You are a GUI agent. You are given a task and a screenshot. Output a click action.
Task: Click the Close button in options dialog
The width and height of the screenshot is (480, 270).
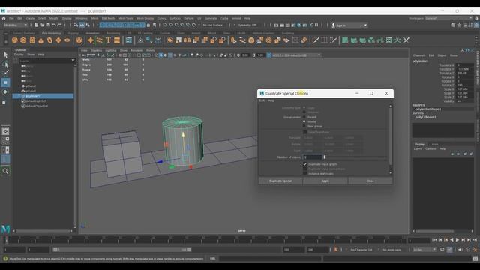click(x=370, y=181)
